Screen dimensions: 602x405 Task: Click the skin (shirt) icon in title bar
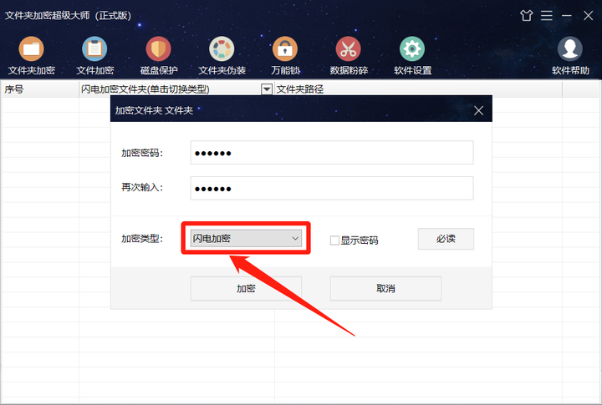pyautogui.click(x=527, y=15)
